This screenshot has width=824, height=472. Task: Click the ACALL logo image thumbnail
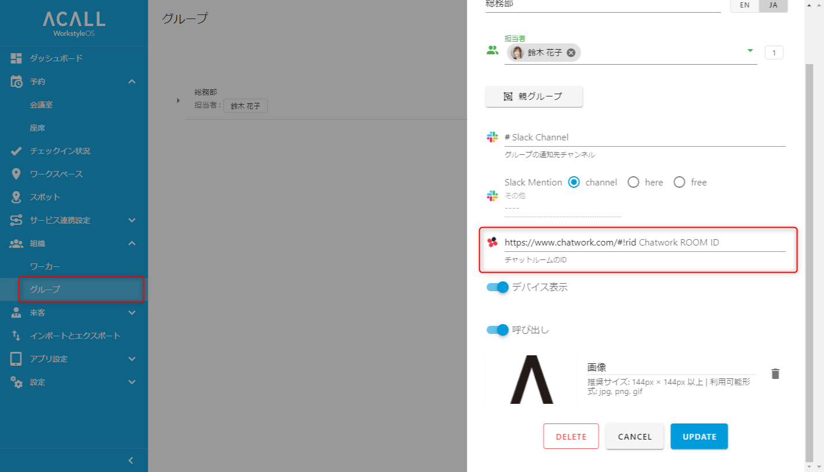tap(531, 380)
